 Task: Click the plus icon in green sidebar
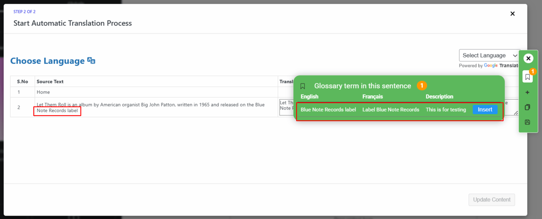(x=527, y=92)
